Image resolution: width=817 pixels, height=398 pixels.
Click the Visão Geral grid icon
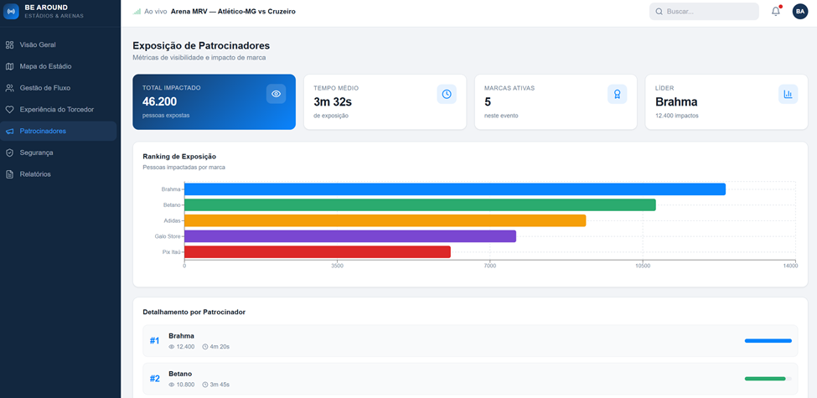[x=9, y=44]
